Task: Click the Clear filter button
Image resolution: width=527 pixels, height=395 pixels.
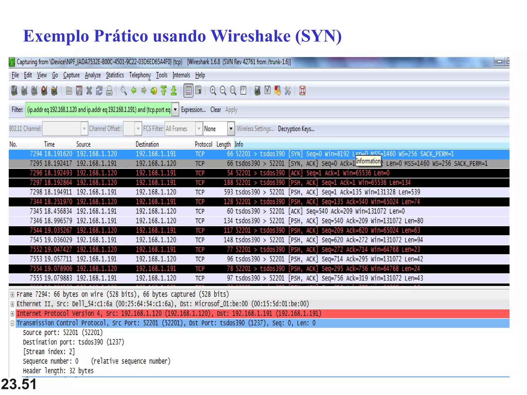Action: [215, 110]
